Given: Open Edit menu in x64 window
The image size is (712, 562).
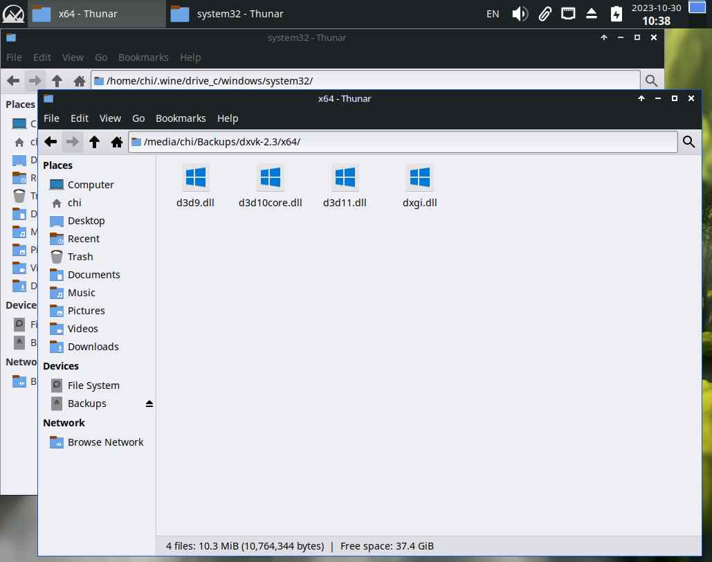Looking at the screenshot, I should coord(80,118).
